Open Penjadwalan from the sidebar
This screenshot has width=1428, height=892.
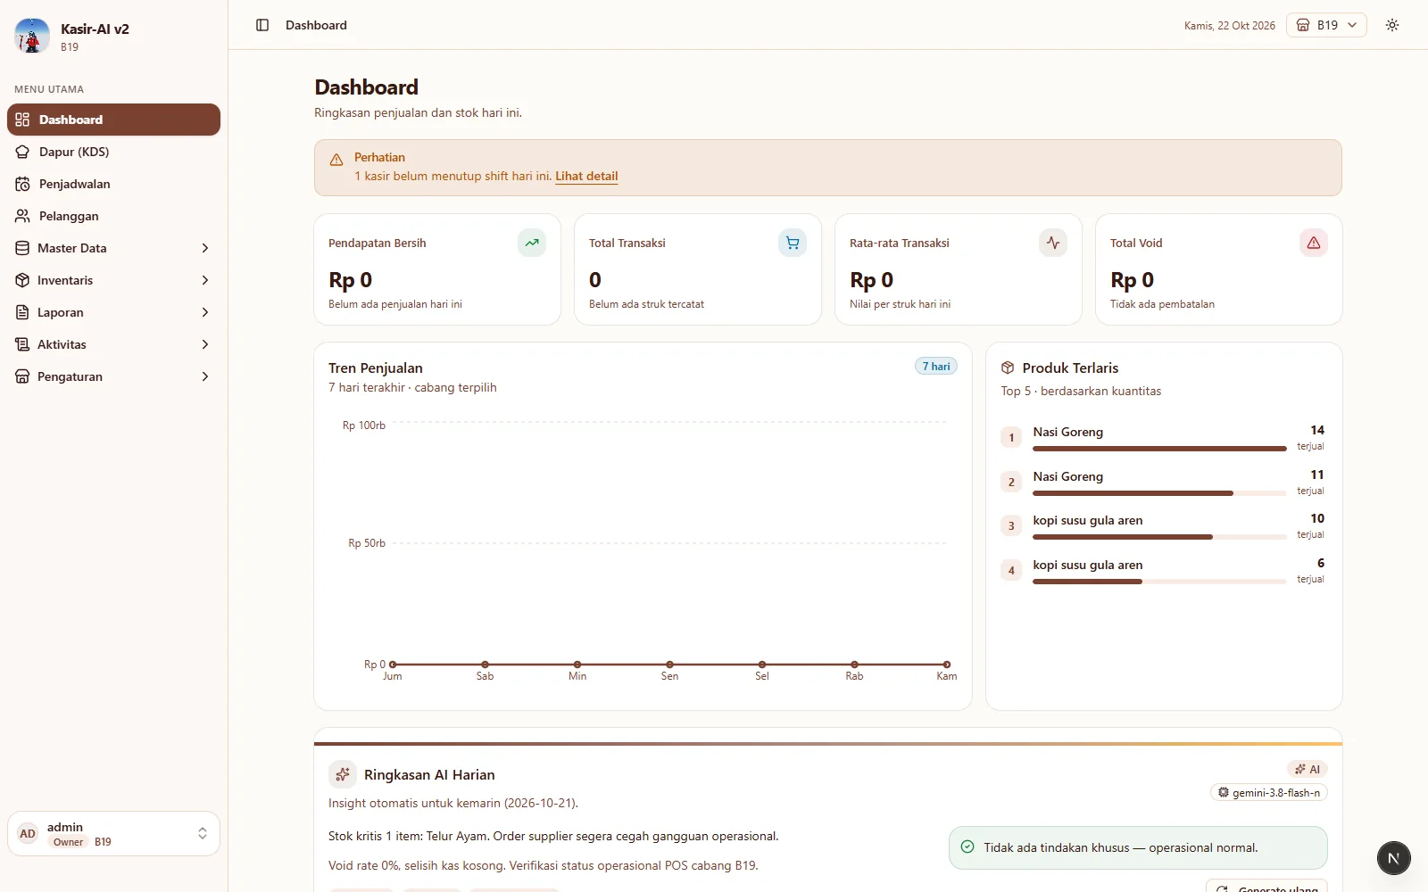113,184
